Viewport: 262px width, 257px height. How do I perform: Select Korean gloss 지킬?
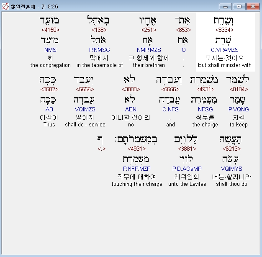pyautogui.click(x=239, y=117)
